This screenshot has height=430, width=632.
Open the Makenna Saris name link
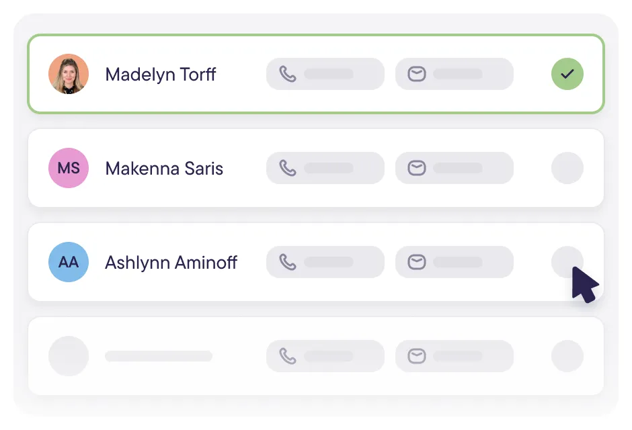(164, 168)
